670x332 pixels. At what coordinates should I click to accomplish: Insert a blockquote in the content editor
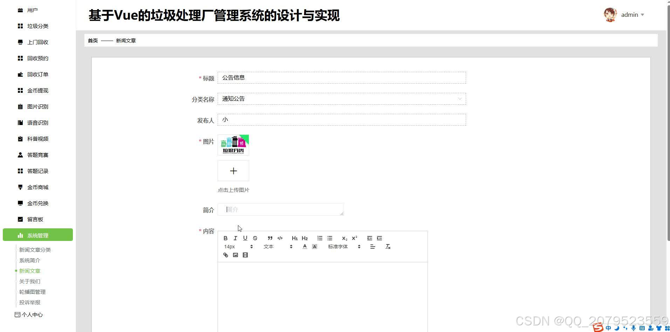270,238
